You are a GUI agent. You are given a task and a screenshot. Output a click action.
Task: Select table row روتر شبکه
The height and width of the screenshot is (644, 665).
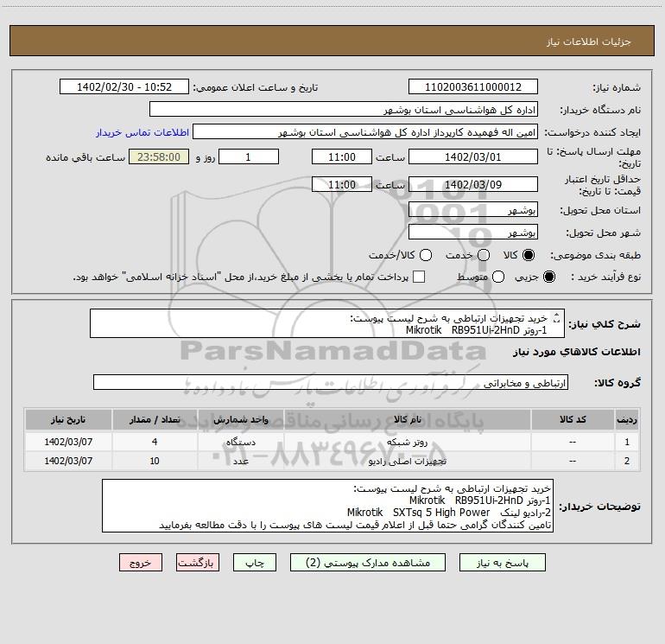pos(332,442)
